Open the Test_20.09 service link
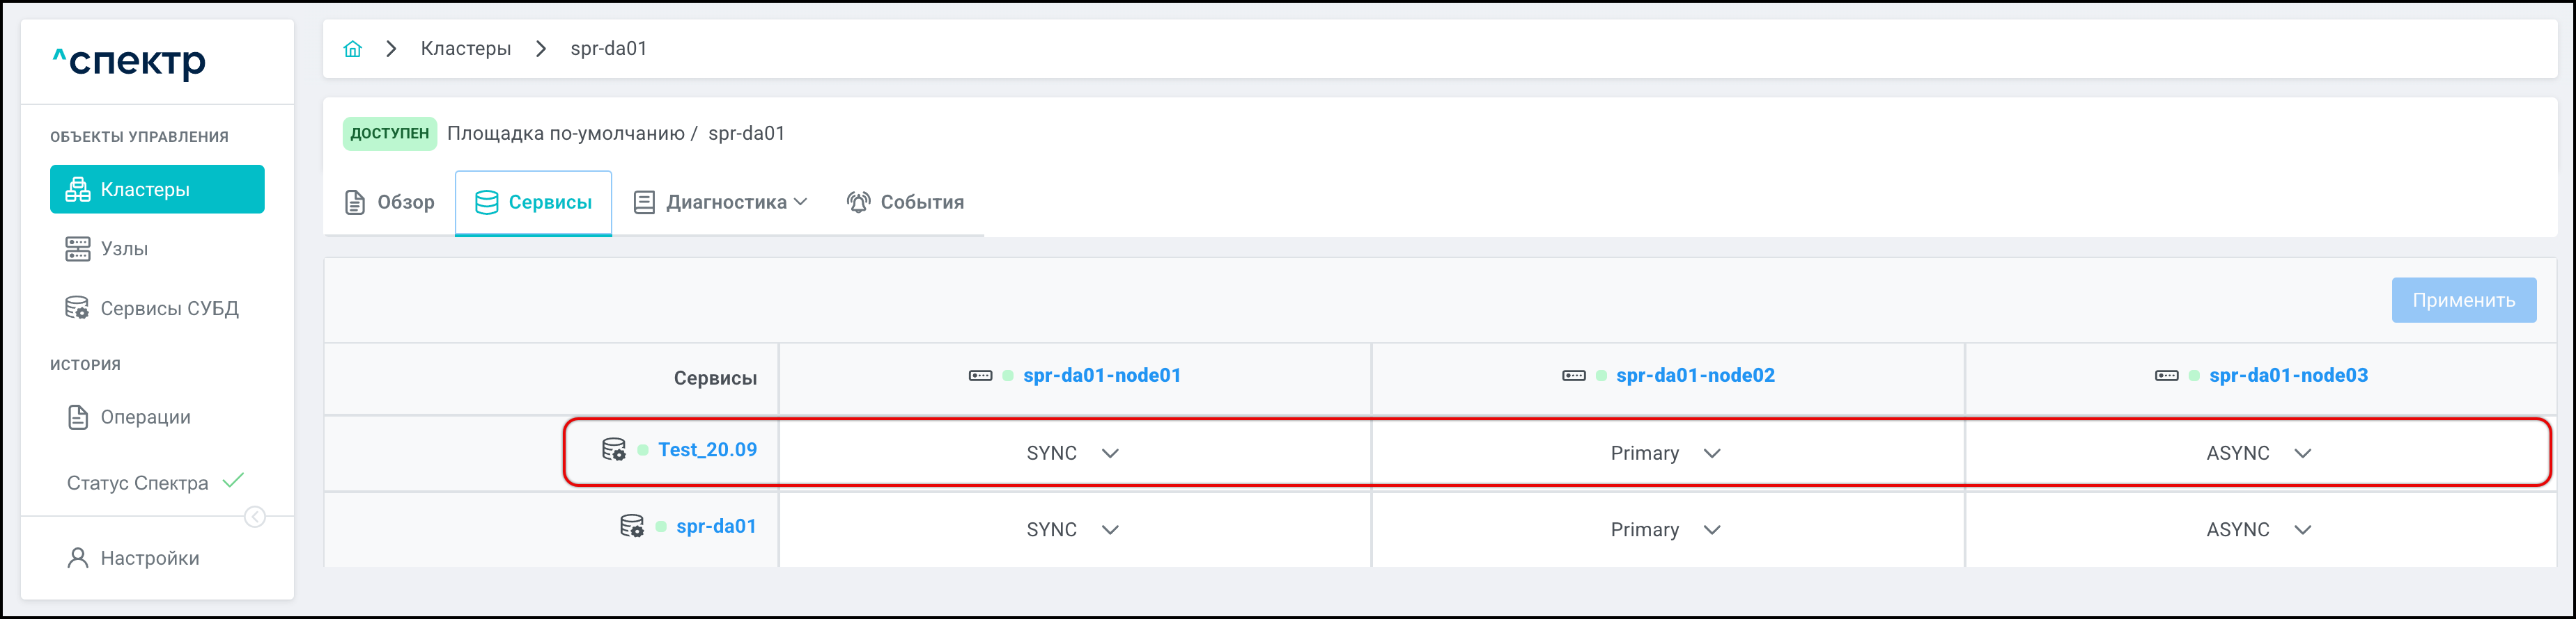The image size is (2576, 619). [x=707, y=450]
